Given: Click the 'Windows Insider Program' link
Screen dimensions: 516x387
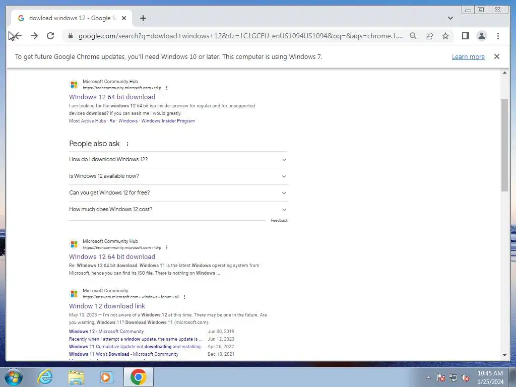Looking at the screenshot, I should click(x=168, y=121).
